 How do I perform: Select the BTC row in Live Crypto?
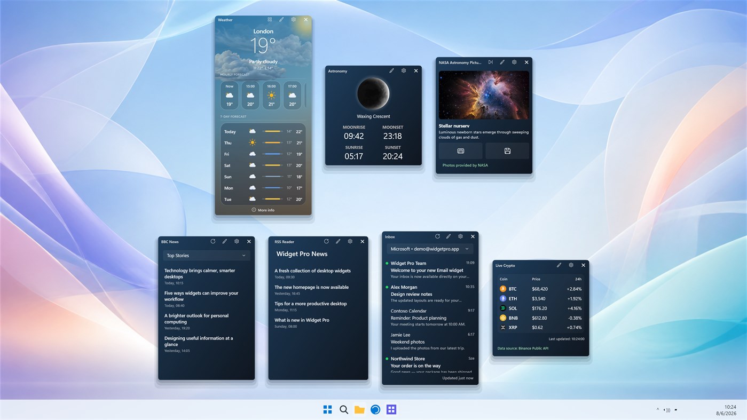point(540,289)
